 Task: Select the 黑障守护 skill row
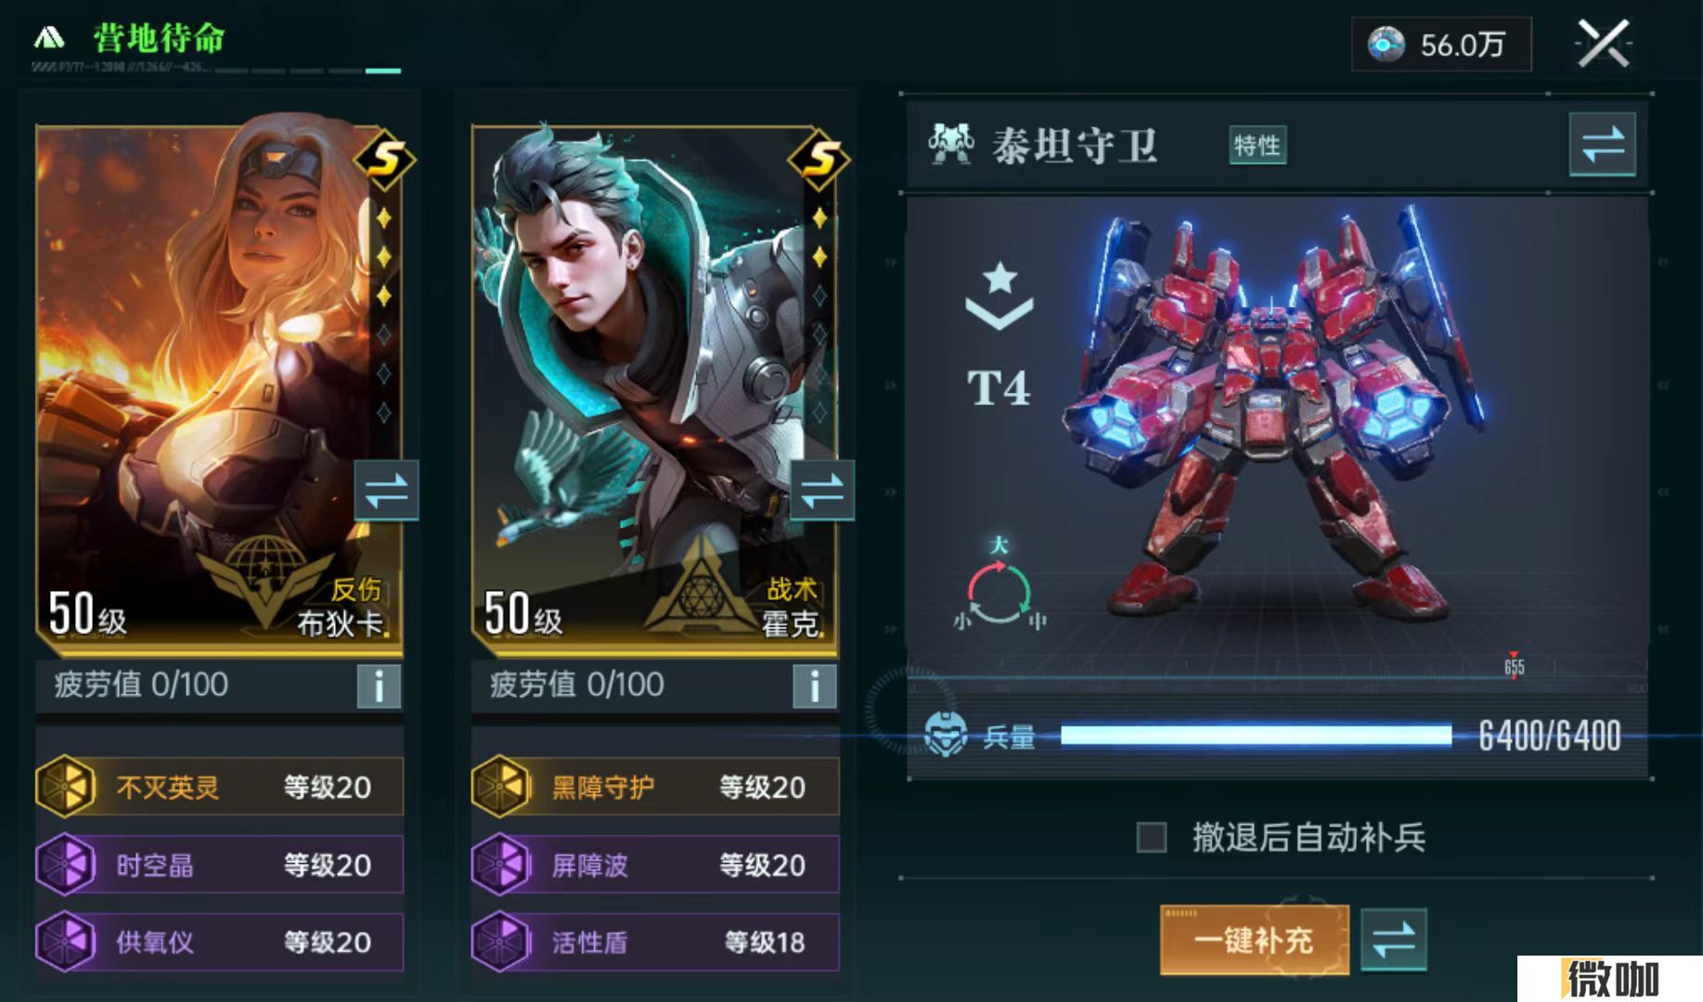655,787
